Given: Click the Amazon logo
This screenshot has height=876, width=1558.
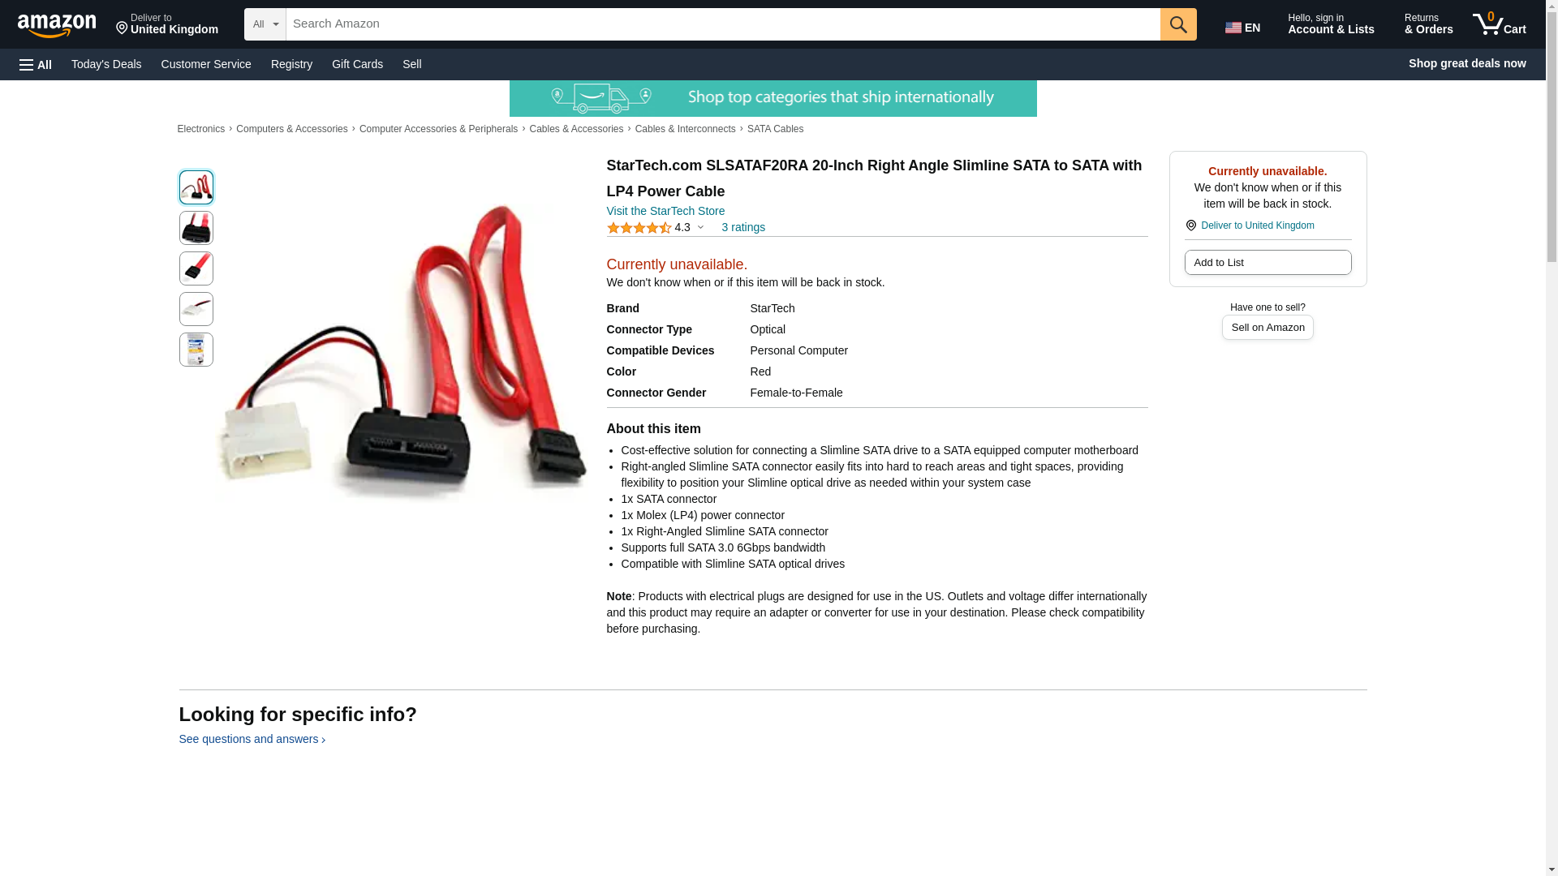Looking at the screenshot, I should [x=57, y=25].
